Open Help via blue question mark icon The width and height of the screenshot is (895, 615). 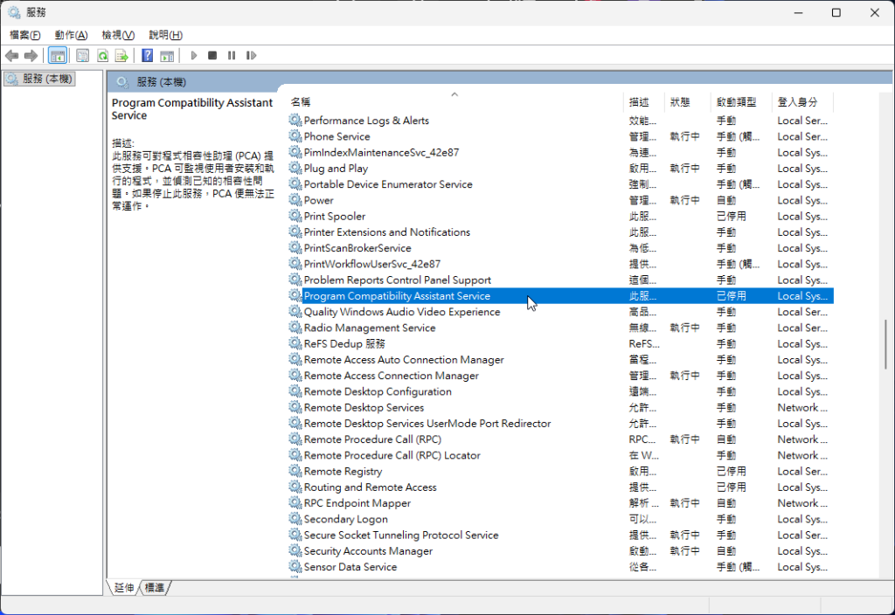click(147, 56)
